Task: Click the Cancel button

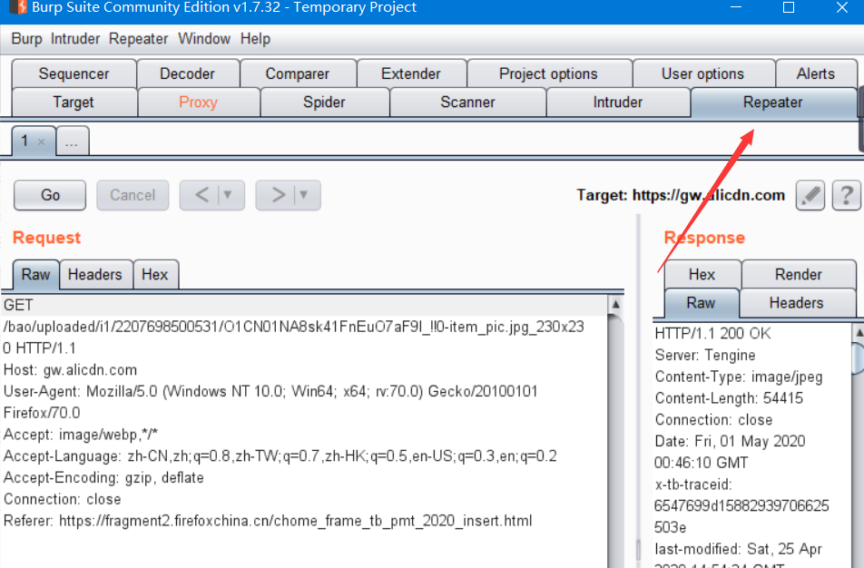Action: point(133,195)
